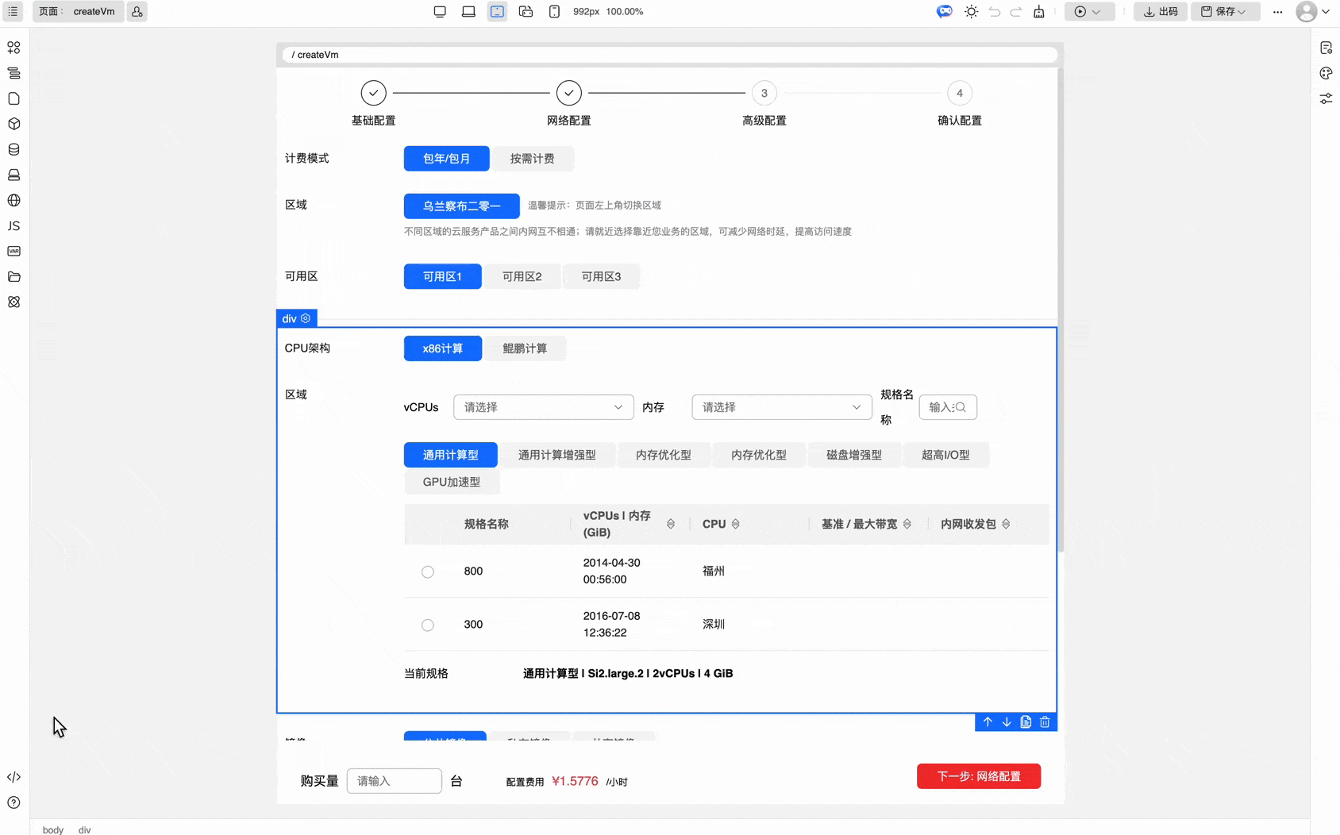Open the JS code panel in the sidebar
1340x835 pixels.
(x=13, y=225)
